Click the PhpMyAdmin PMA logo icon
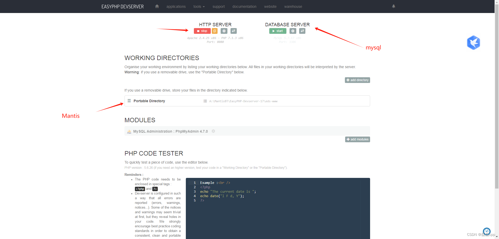The image size is (499, 239). click(x=129, y=132)
